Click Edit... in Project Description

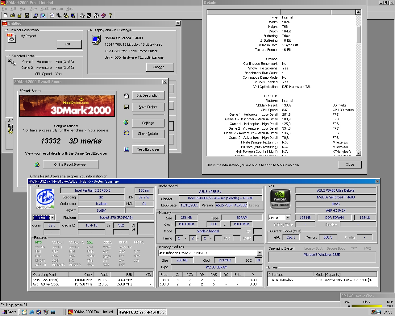tap(69, 44)
